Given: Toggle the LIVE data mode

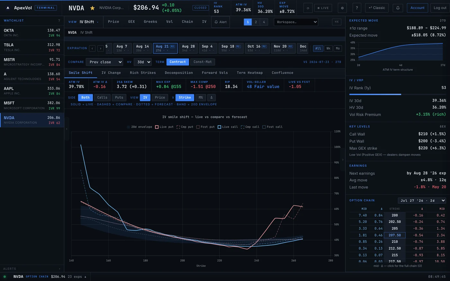Looking at the screenshot, I should tap(323, 8).
